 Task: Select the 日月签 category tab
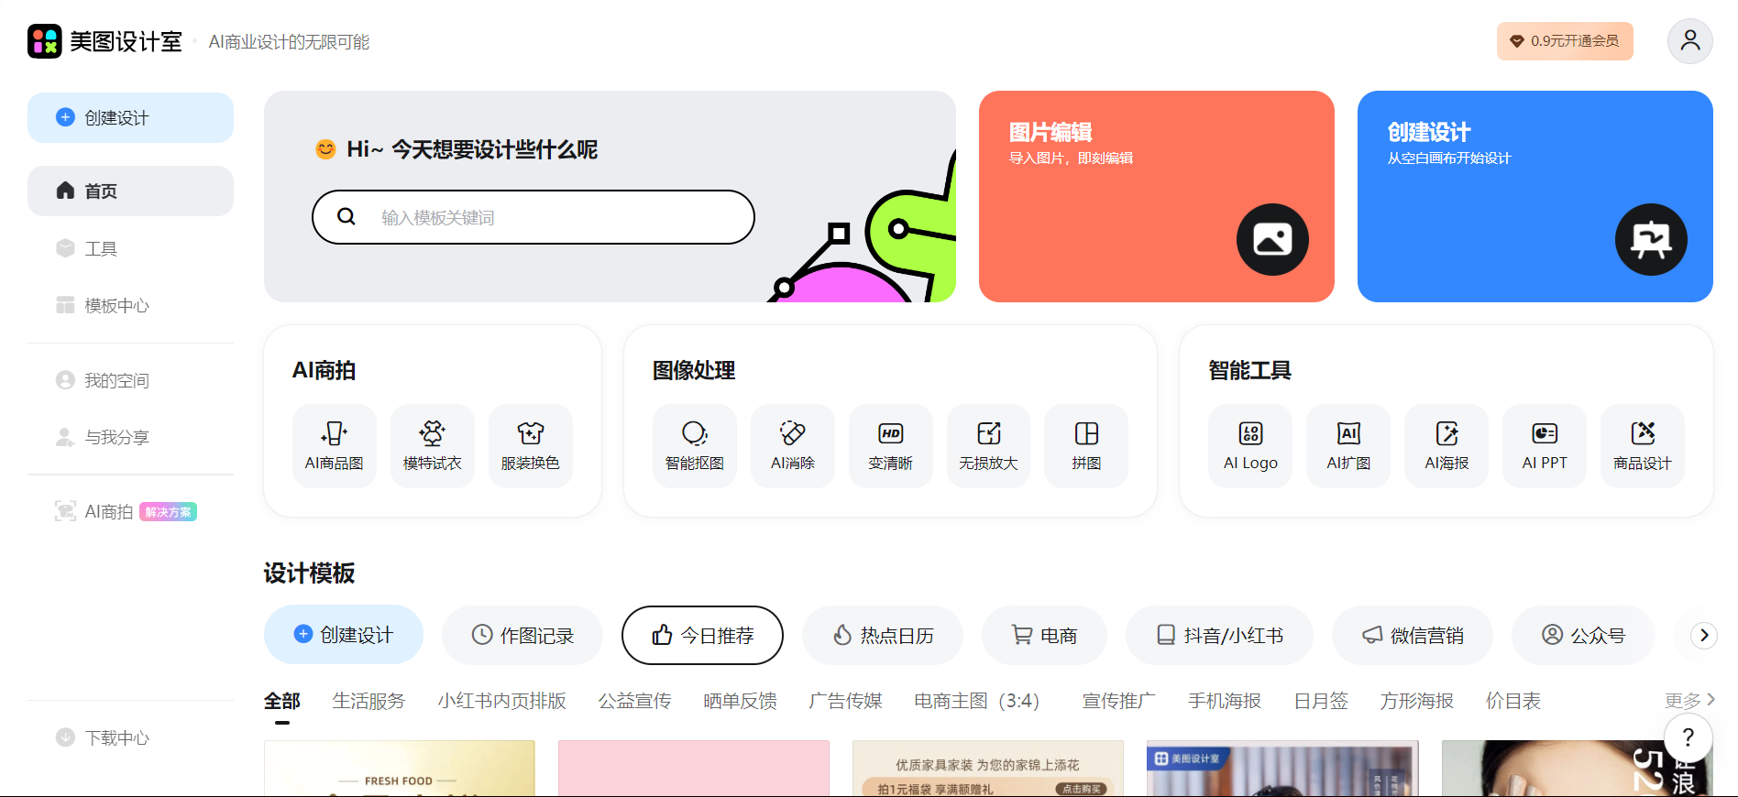[x=1321, y=701]
